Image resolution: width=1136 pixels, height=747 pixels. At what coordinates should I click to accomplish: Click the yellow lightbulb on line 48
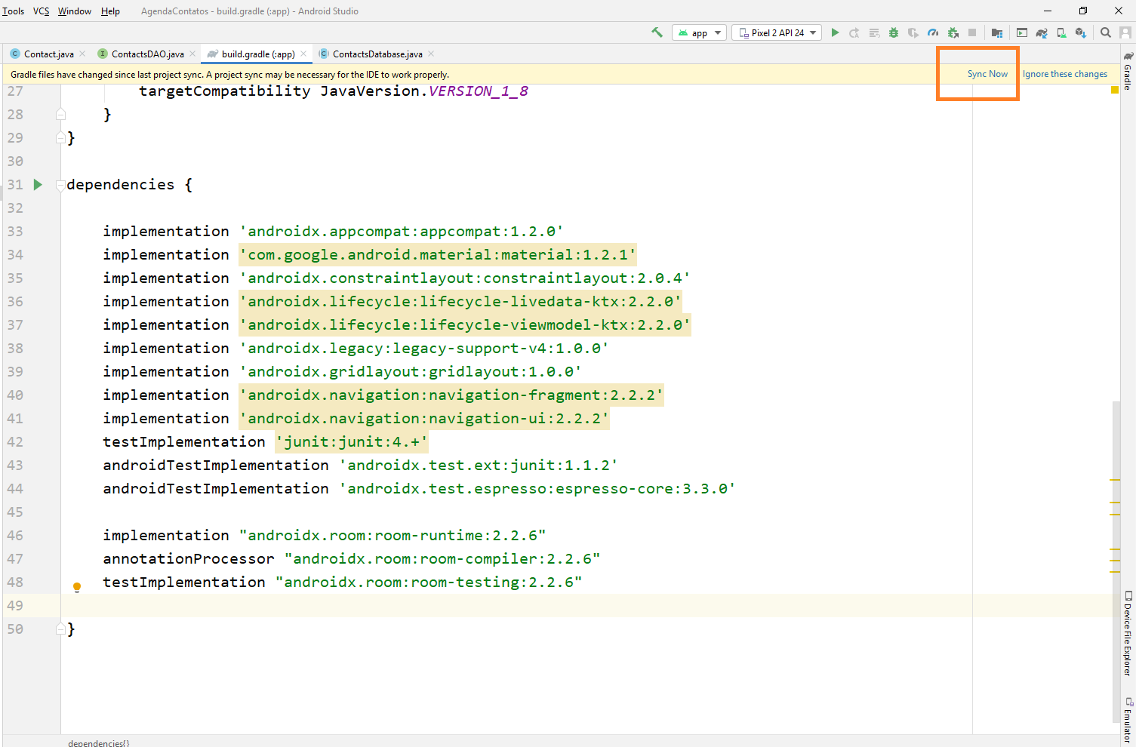(x=76, y=586)
